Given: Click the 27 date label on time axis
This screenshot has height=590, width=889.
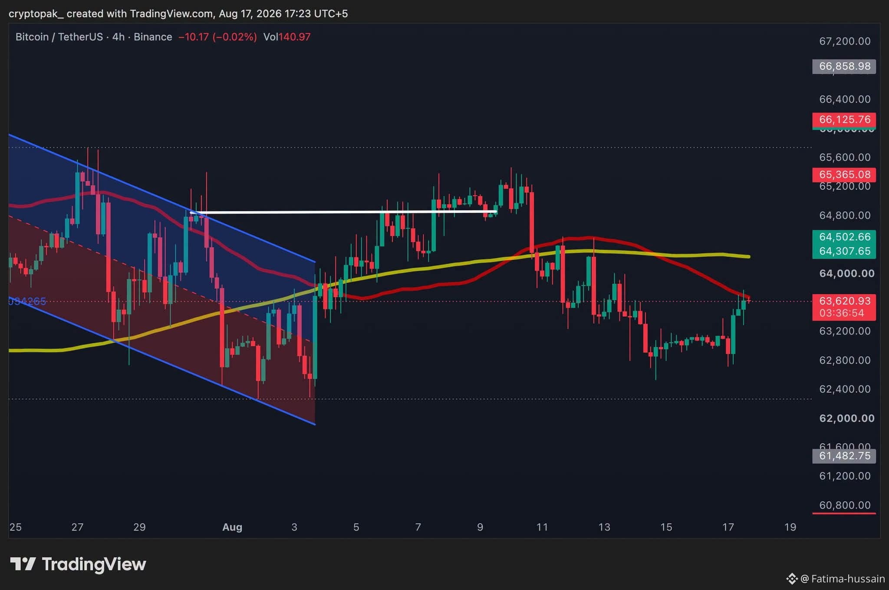Looking at the screenshot, I should [77, 527].
